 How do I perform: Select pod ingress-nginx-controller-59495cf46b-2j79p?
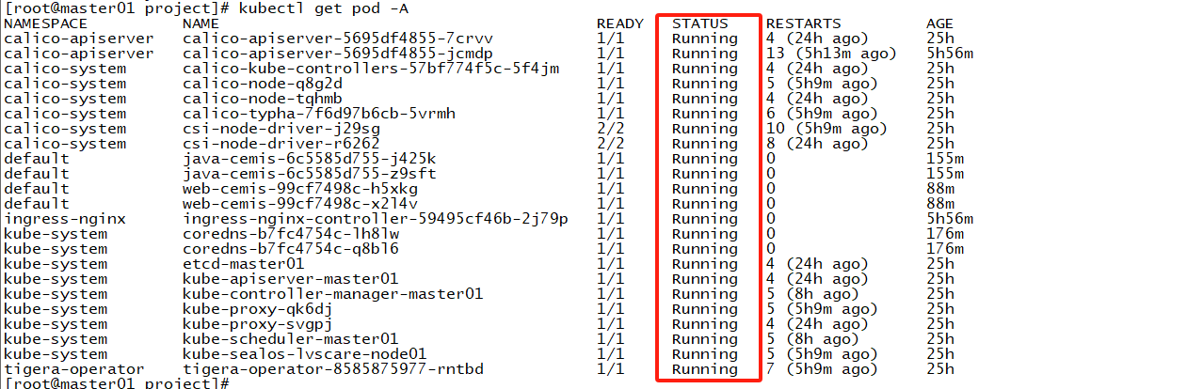[376, 219]
